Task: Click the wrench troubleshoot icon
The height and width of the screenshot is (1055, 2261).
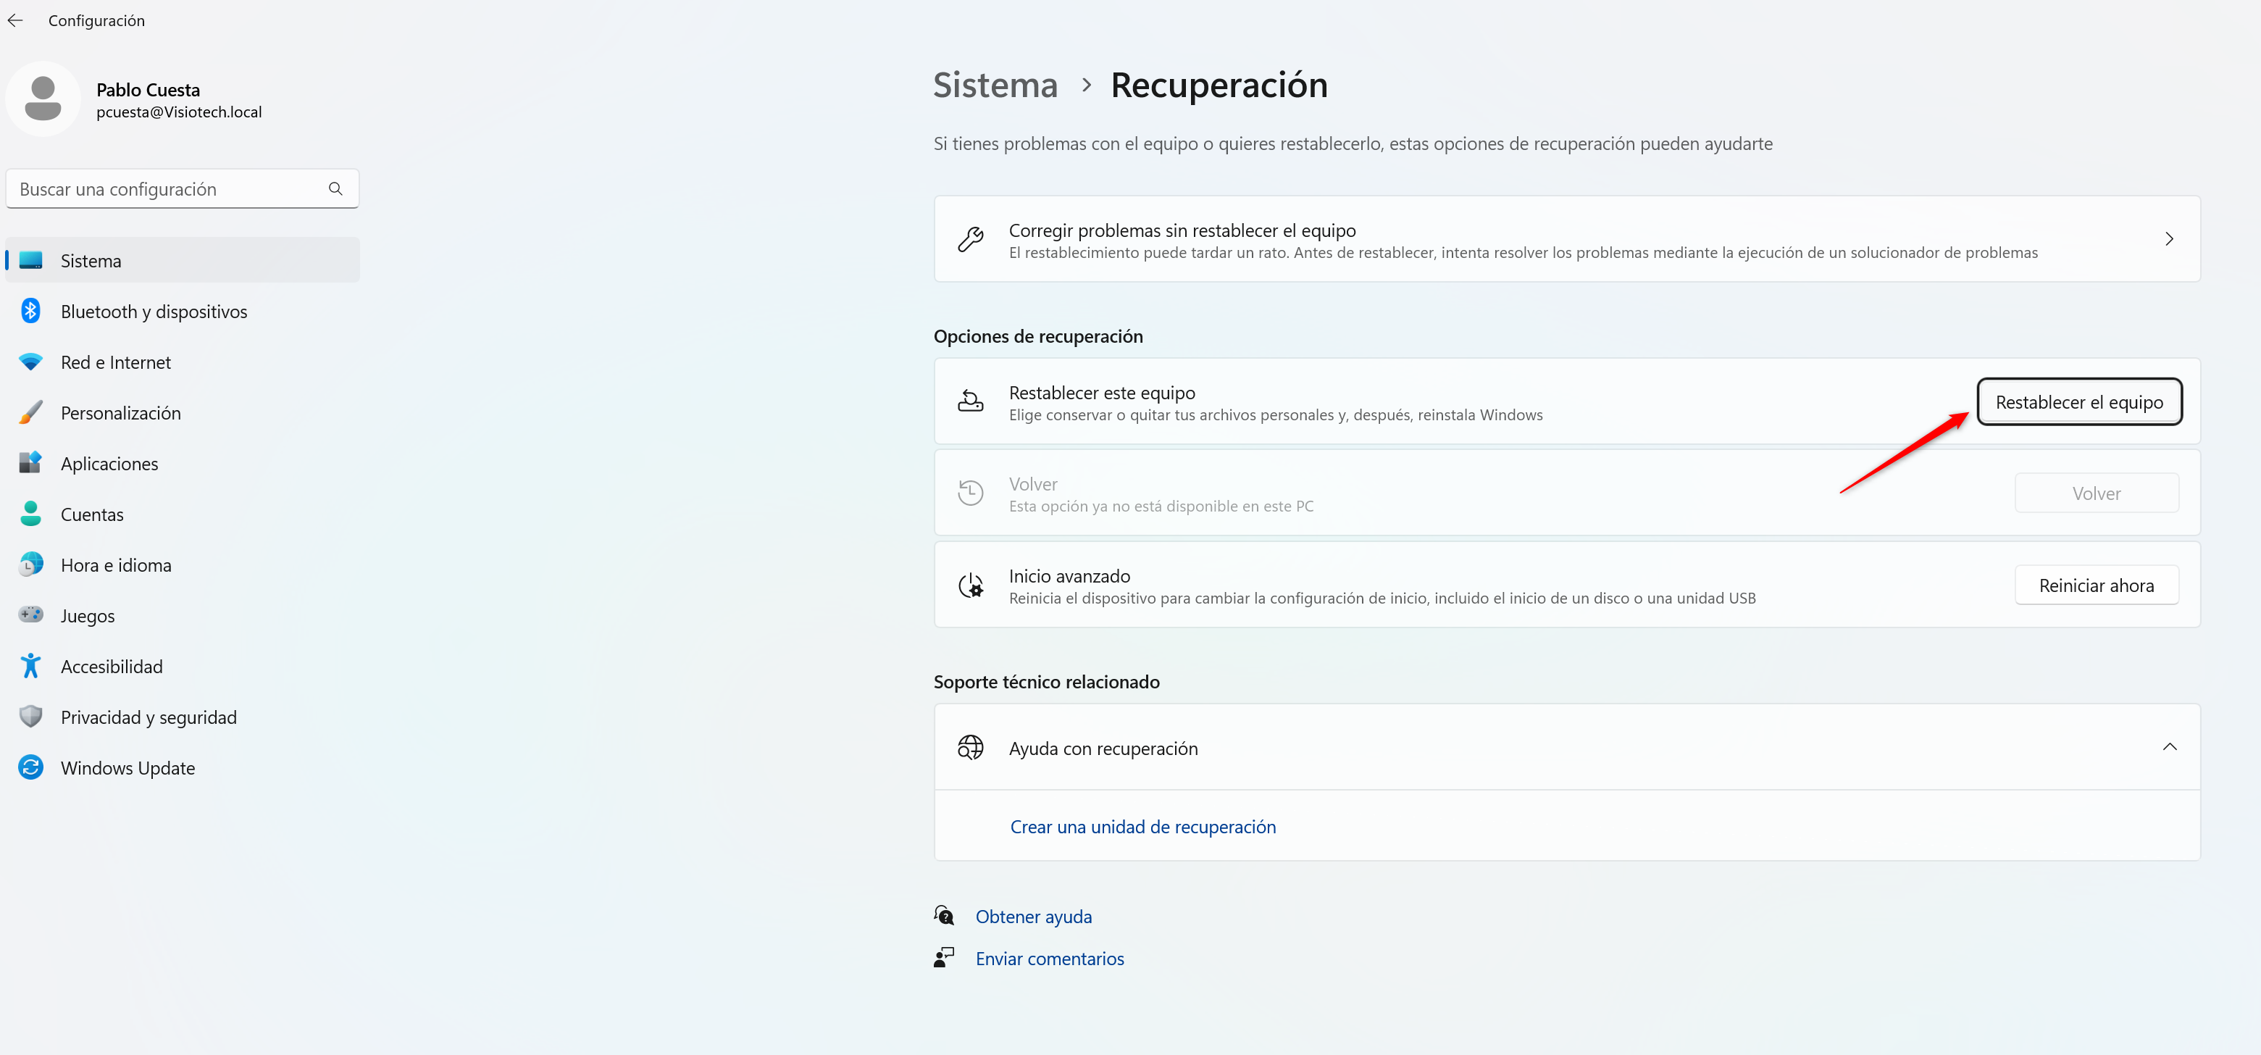Action: point(970,238)
